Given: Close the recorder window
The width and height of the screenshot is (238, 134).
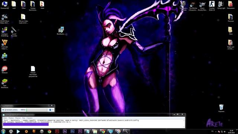Looking at the screenshot, I should [52, 105].
